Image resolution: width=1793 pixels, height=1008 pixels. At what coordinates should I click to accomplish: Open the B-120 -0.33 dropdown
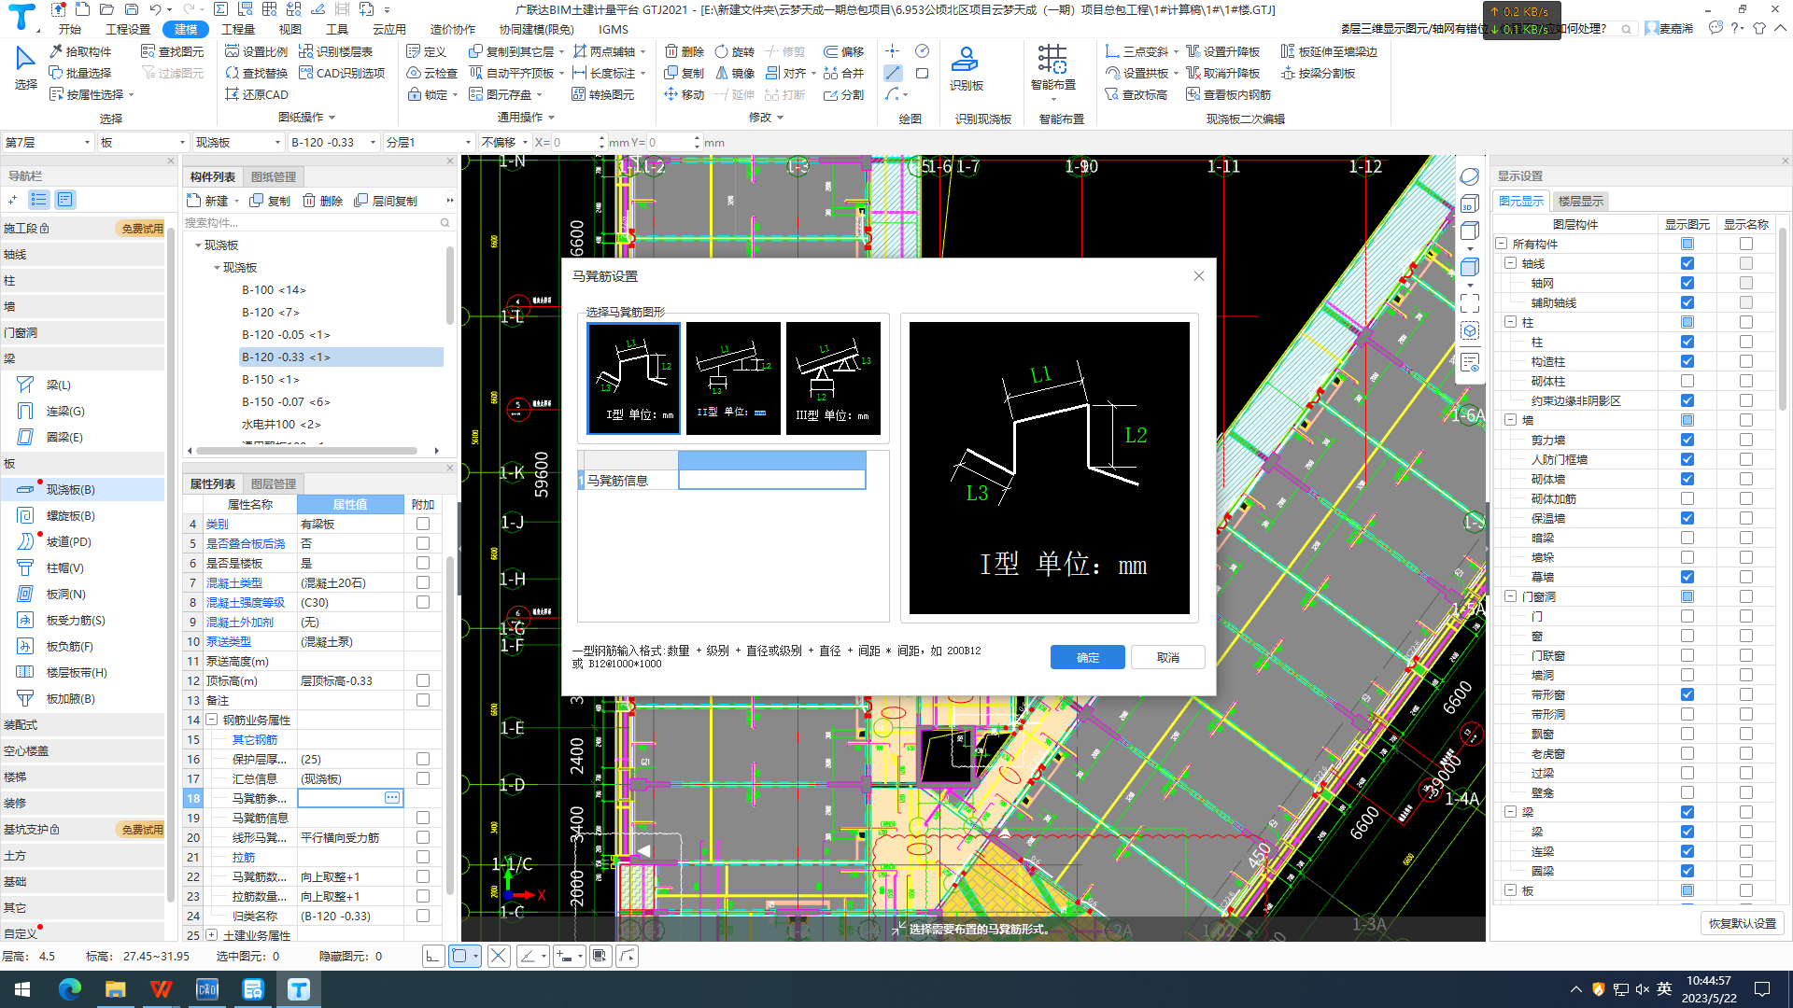pyautogui.click(x=332, y=142)
